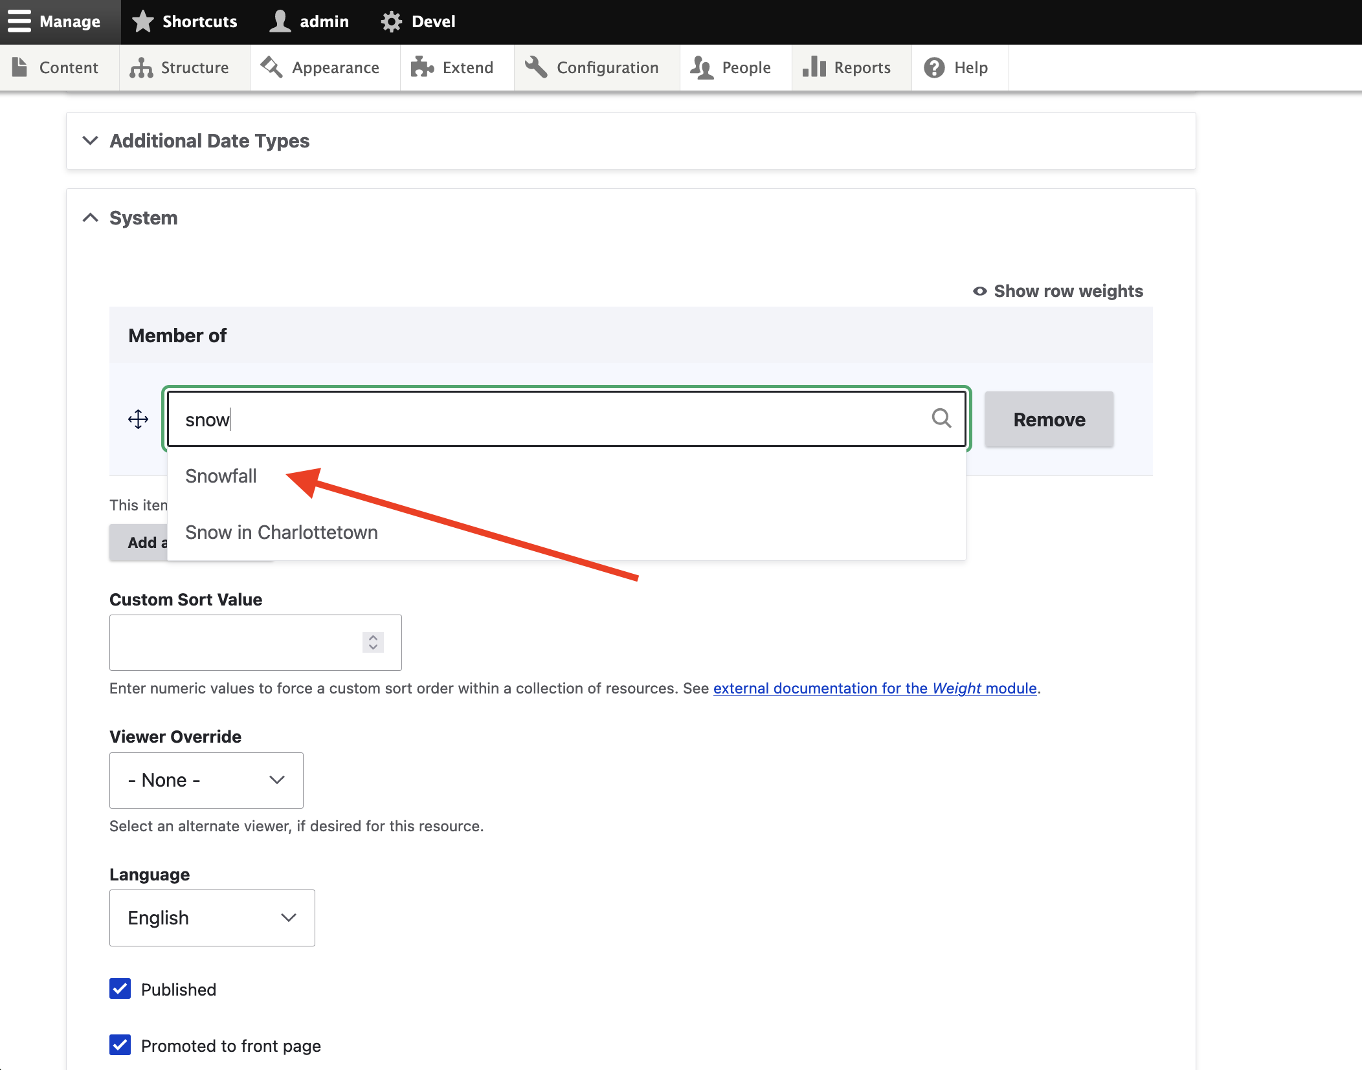The width and height of the screenshot is (1362, 1070).
Task: Grab the row drag handle icon
Action: click(x=138, y=419)
